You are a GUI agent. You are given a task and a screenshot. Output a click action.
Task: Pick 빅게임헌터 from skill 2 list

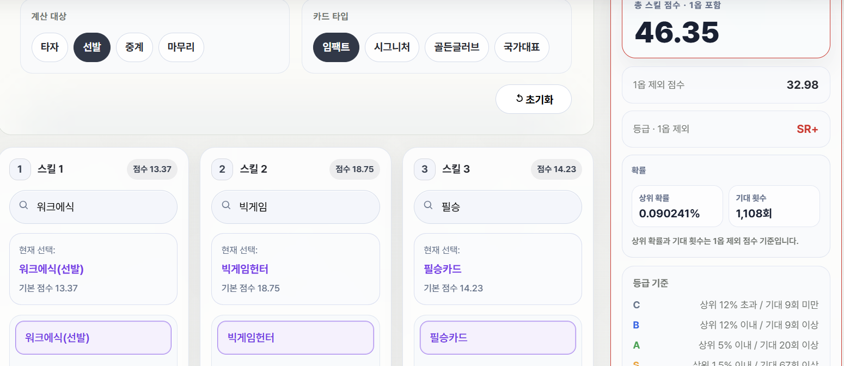[x=296, y=338]
